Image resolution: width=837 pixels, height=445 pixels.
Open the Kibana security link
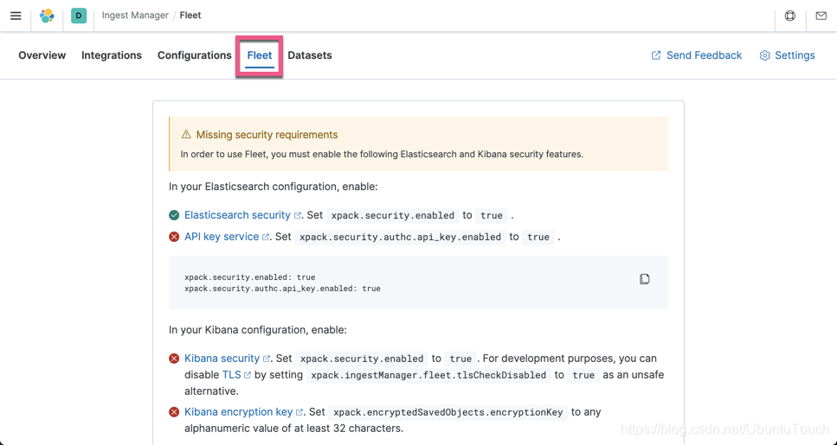[222, 358]
